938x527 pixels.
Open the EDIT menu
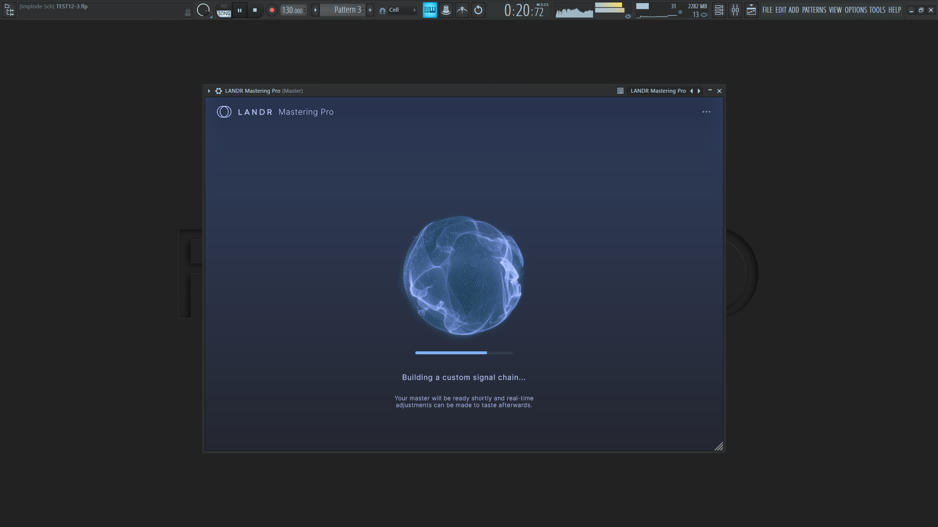pyautogui.click(x=781, y=10)
